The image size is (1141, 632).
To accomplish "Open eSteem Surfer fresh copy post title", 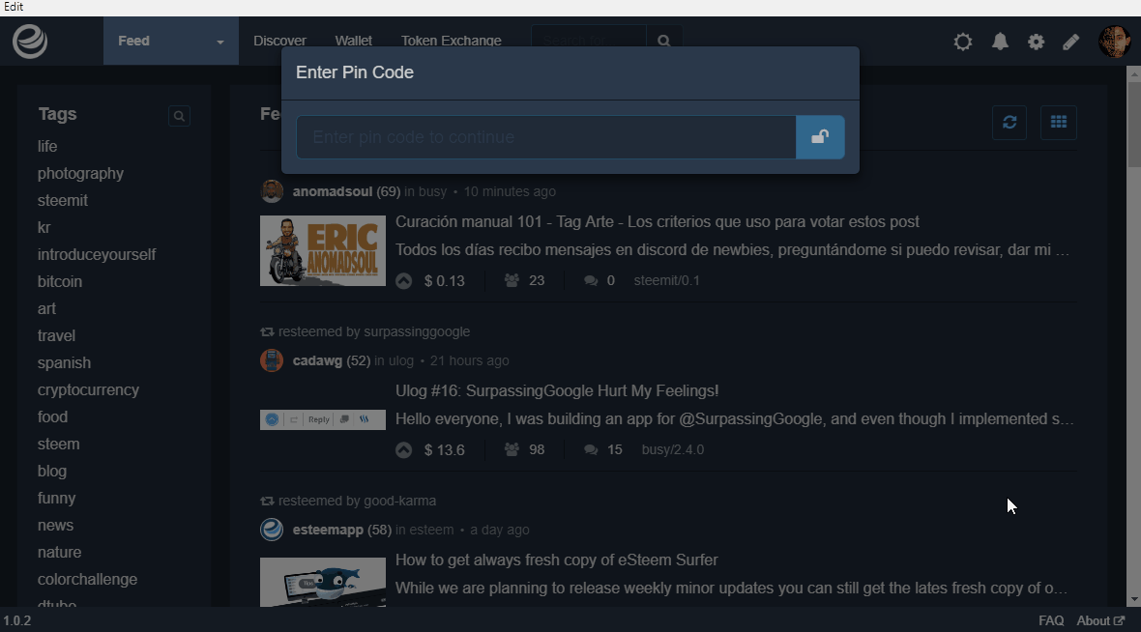I will (557, 560).
